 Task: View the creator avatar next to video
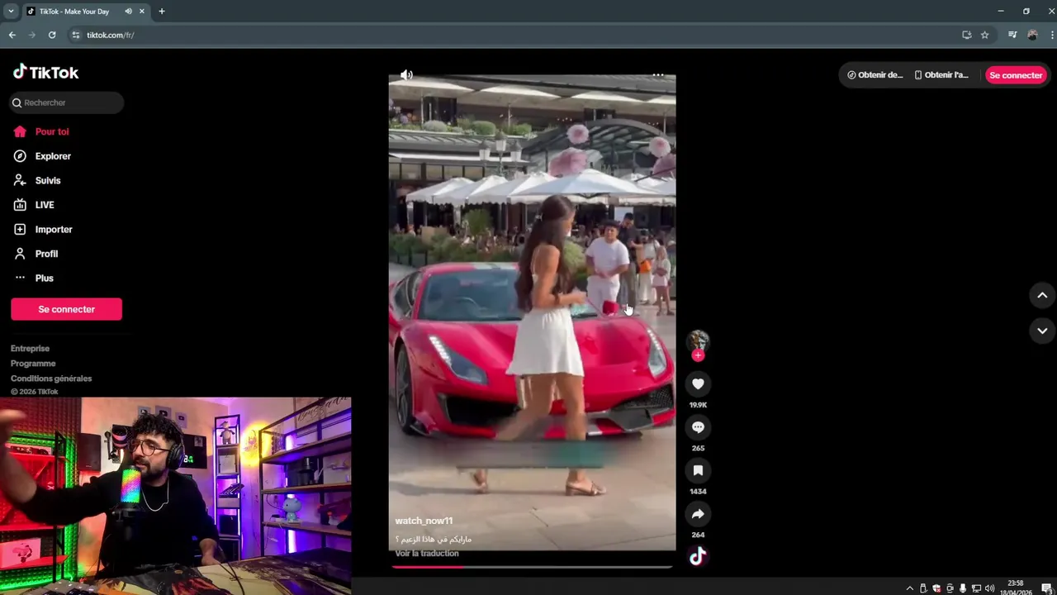click(698, 341)
